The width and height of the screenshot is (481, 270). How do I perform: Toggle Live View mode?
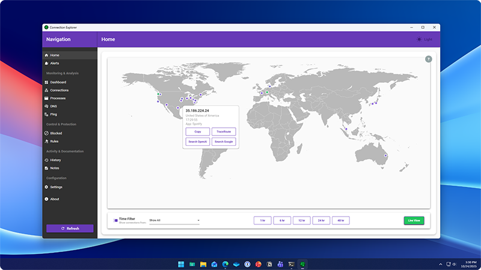pos(414,220)
